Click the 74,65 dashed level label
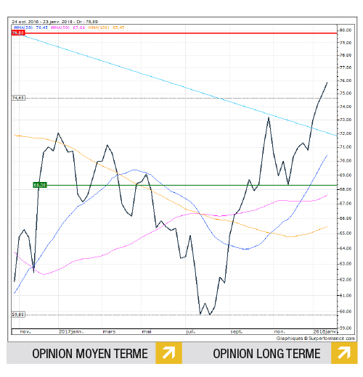 click(x=18, y=98)
